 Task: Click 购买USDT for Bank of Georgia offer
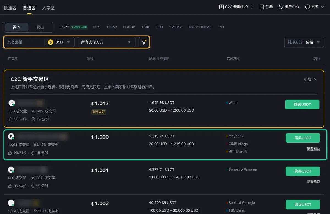pos(303,204)
